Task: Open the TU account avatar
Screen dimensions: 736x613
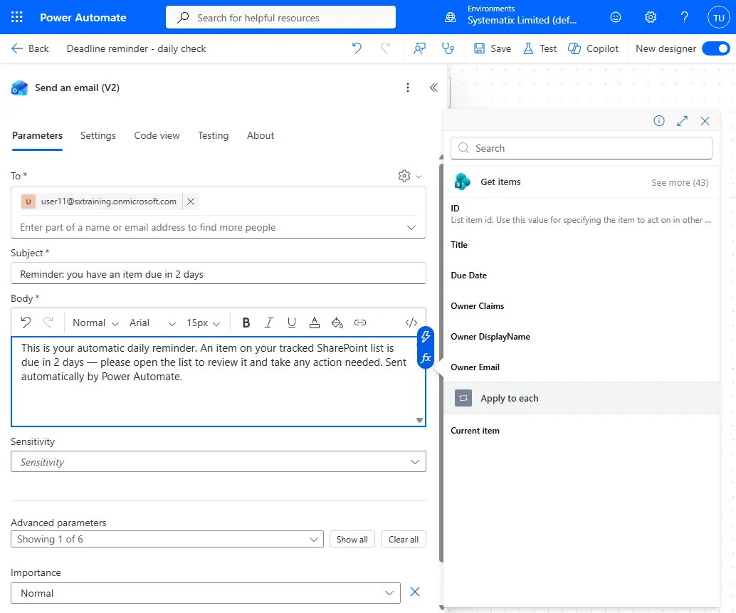Action: coord(719,18)
